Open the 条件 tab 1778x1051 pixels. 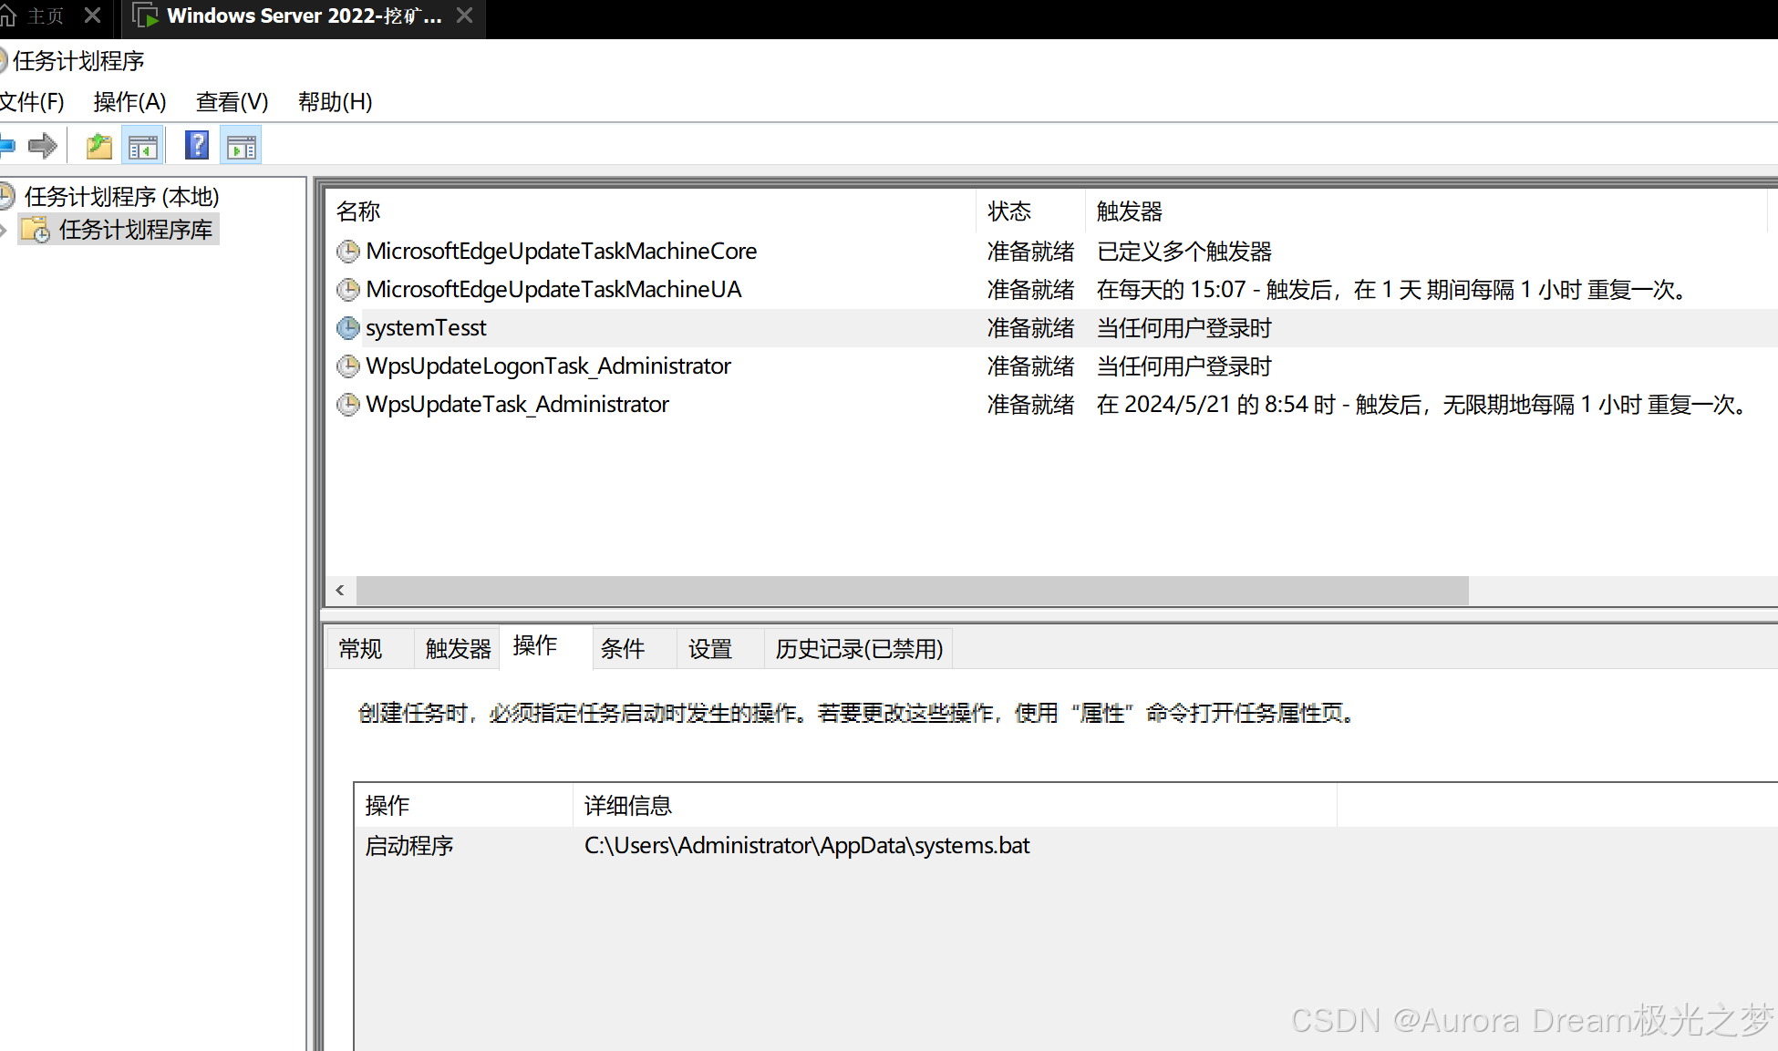(622, 649)
